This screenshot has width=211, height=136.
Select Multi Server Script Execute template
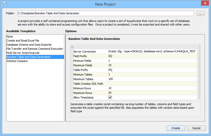23,53
